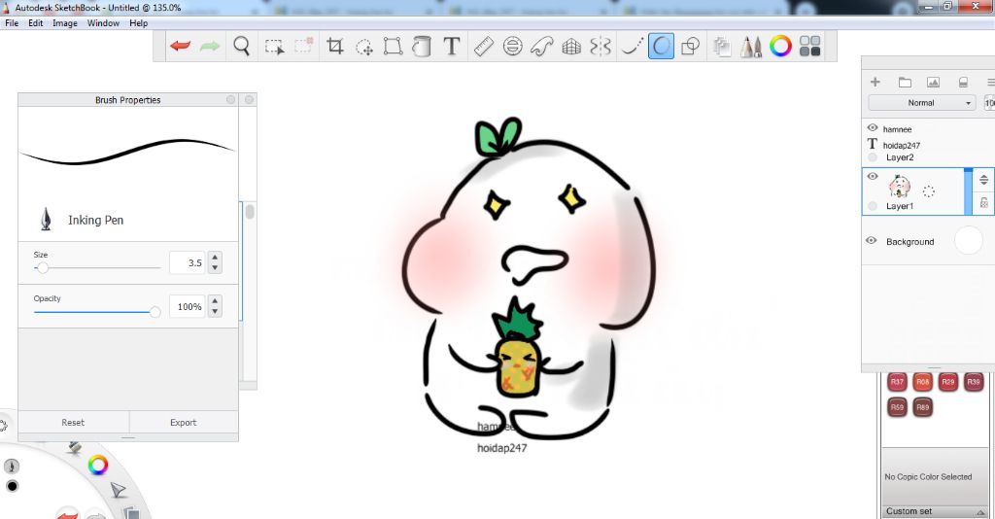This screenshot has width=995, height=519.
Task: Toggle the Symmetry tool
Action: [600, 47]
